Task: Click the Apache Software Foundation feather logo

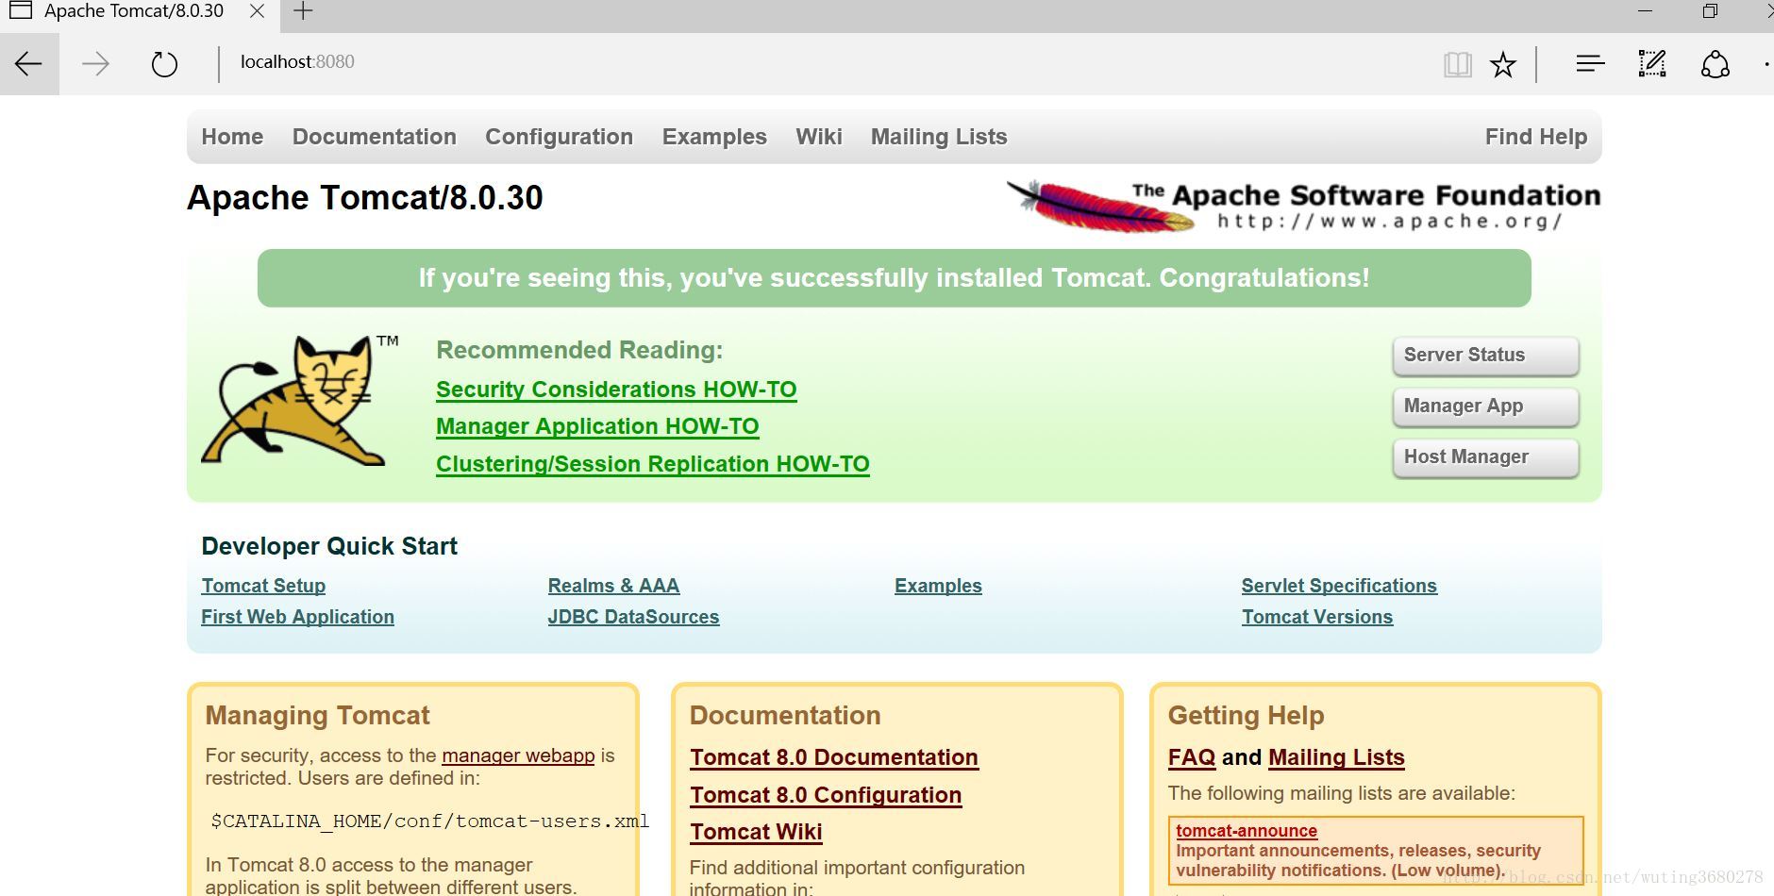Action: (1304, 206)
